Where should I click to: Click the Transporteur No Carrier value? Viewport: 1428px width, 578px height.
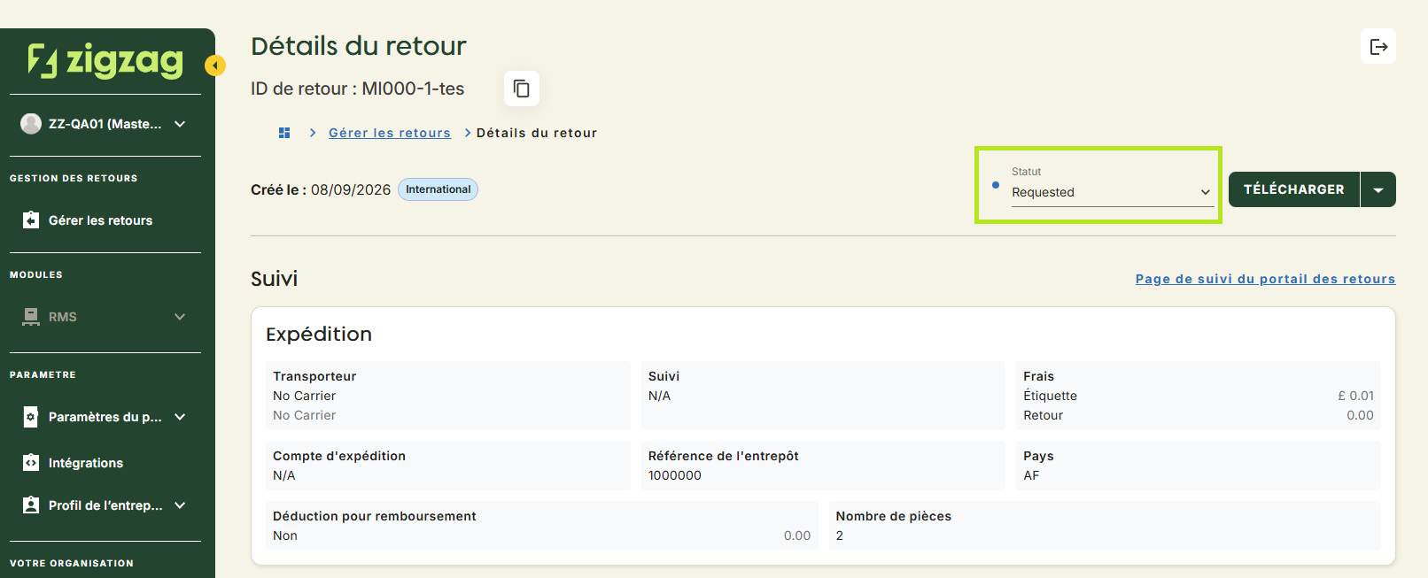[x=304, y=396]
